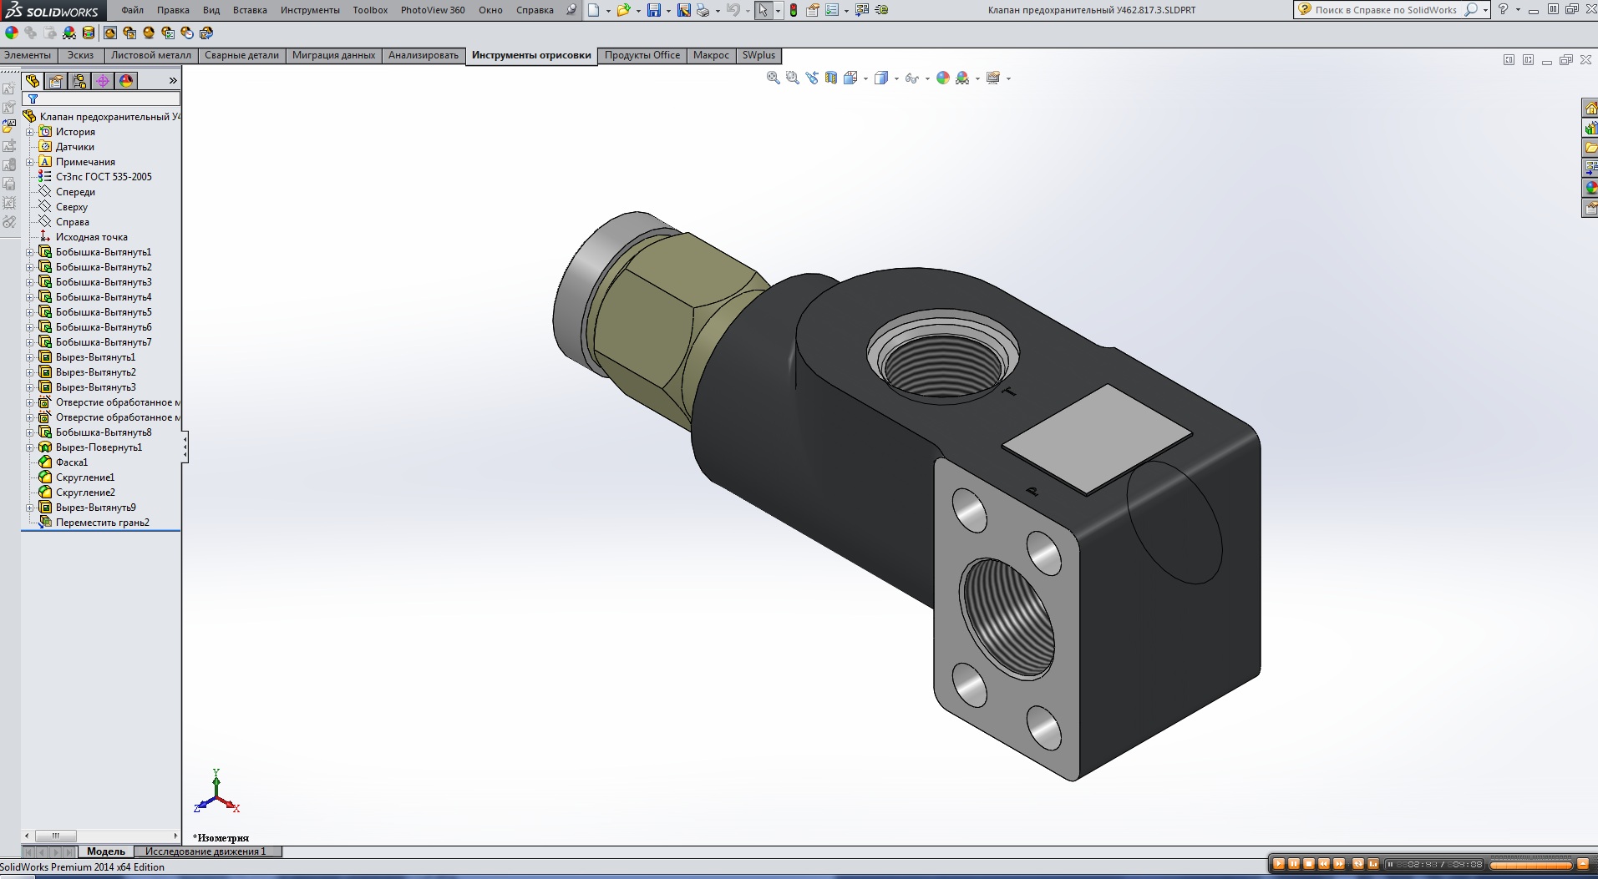The width and height of the screenshot is (1598, 879).
Task: Open the Display Style dropdown arrow
Action: (896, 78)
